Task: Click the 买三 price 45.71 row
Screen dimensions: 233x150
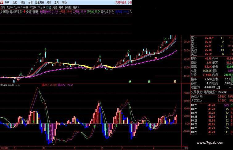Action: [x=212, y=46]
